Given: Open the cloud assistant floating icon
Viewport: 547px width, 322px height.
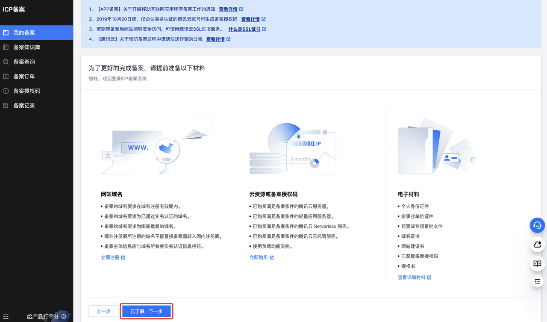Looking at the screenshot, I should [x=538, y=245].
